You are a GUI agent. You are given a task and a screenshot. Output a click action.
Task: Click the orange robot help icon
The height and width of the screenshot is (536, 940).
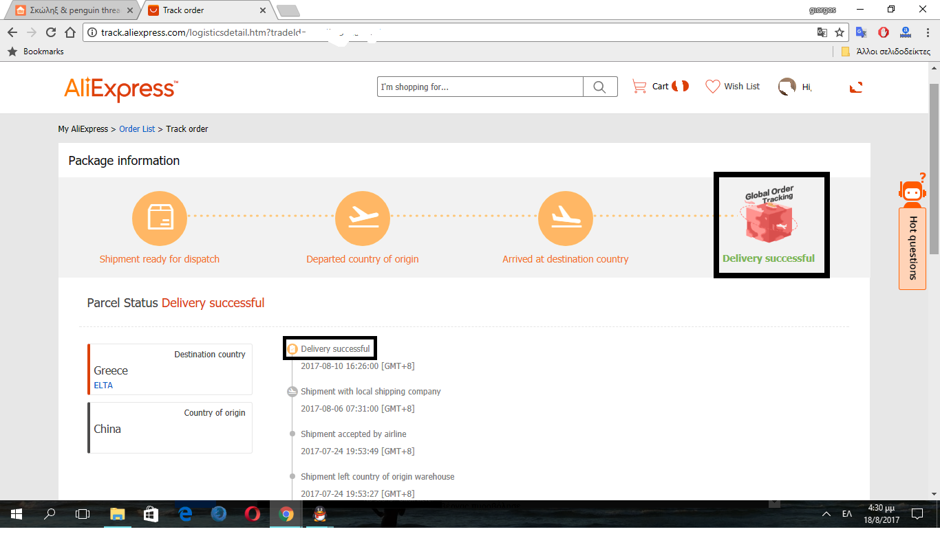pos(912,190)
